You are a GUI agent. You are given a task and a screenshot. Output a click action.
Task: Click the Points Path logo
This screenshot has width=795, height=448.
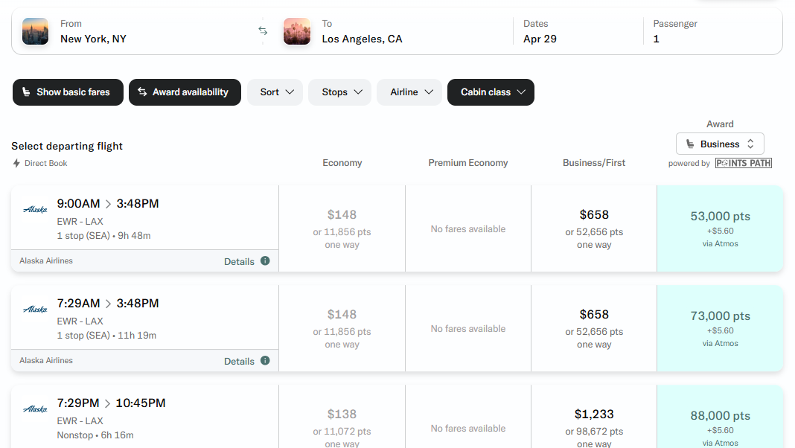click(743, 162)
